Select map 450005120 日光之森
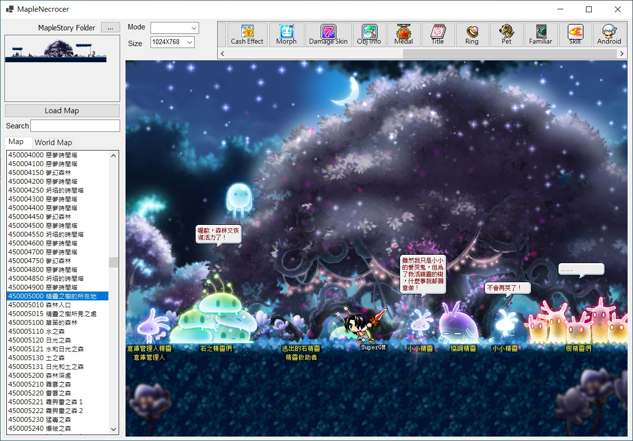Image resolution: width=633 pixels, height=441 pixels. click(x=57, y=340)
